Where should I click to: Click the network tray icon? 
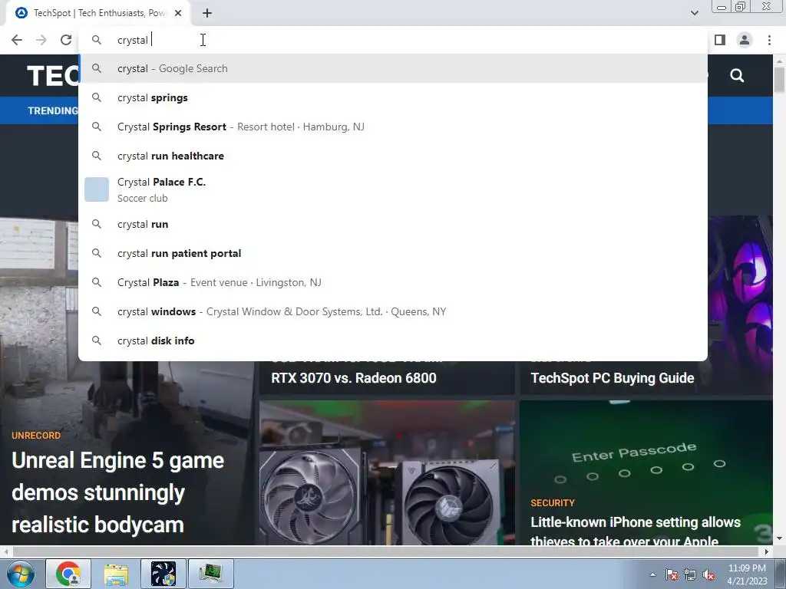point(690,574)
